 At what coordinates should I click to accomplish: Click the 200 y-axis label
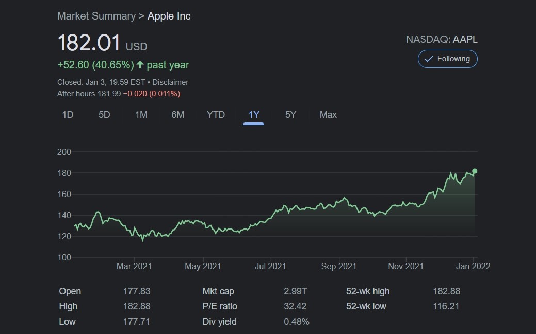click(x=64, y=152)
